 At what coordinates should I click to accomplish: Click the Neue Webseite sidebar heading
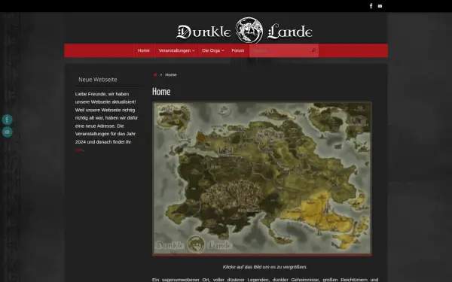pos(98,80)
